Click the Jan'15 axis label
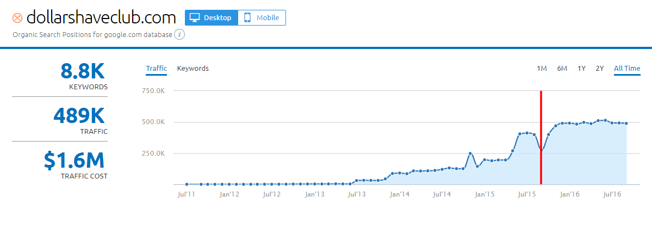Viewport: 652px width, 227px height. coord(485,194)
